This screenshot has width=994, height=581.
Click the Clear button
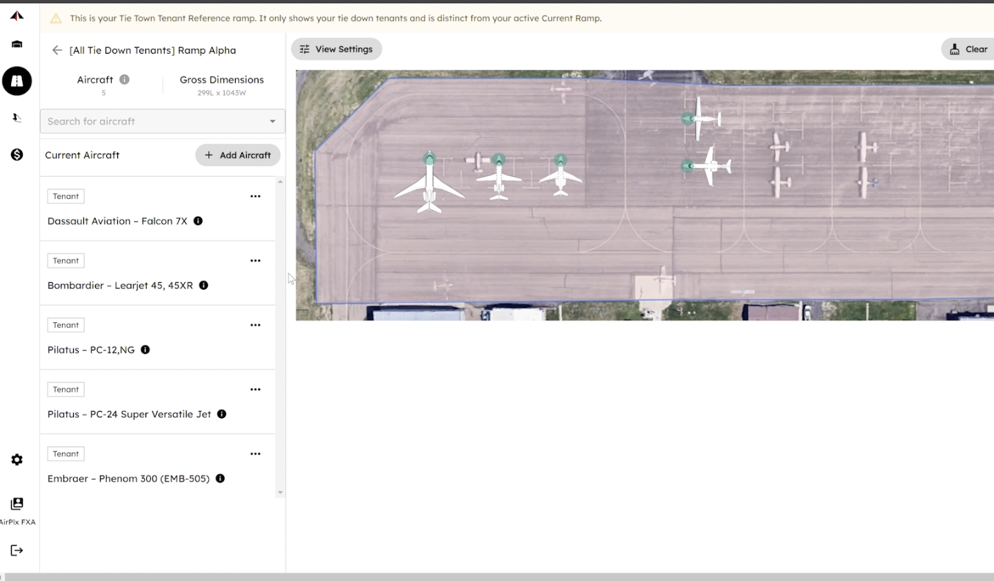pos(968,49)
